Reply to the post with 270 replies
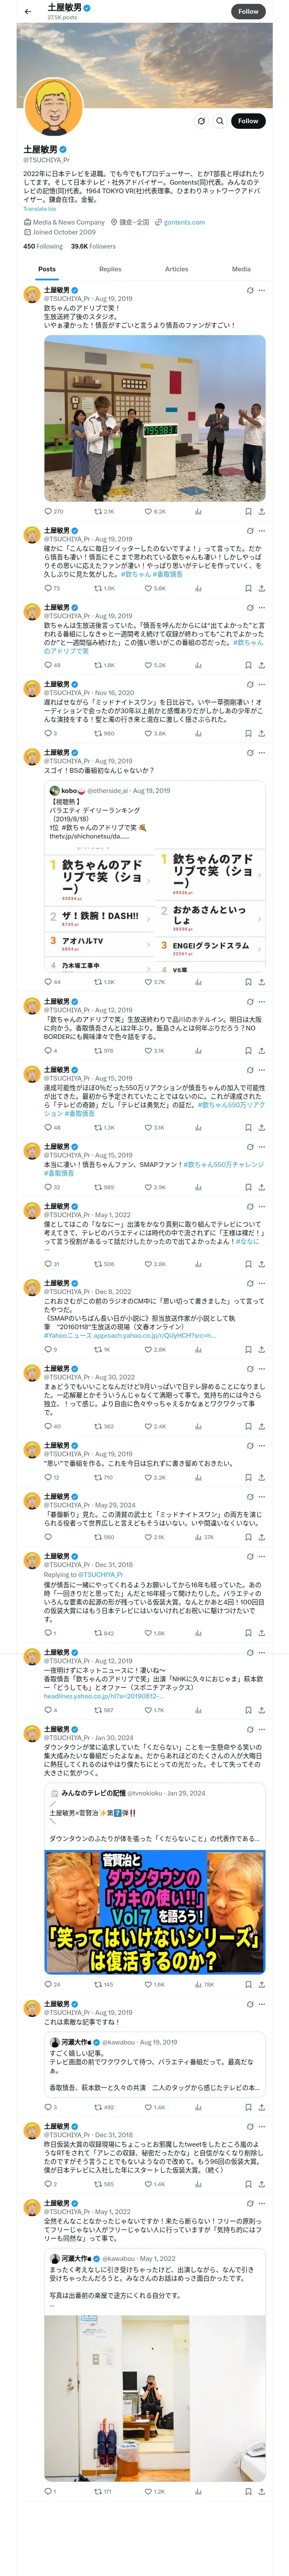 (x=47, y=511)
